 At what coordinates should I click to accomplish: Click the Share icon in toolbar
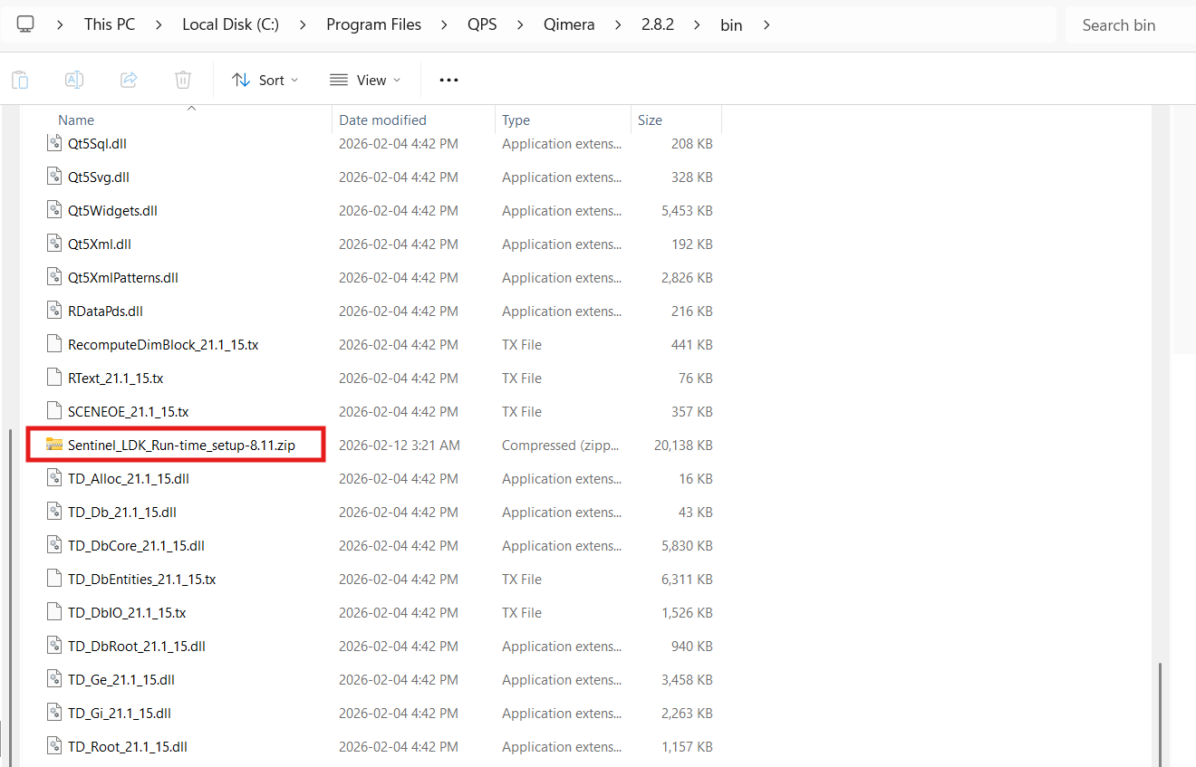(x=129, y=80)
